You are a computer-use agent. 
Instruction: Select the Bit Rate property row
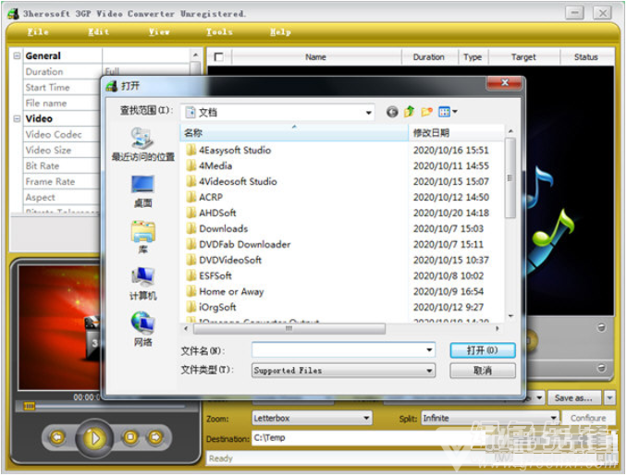[62, 165]
